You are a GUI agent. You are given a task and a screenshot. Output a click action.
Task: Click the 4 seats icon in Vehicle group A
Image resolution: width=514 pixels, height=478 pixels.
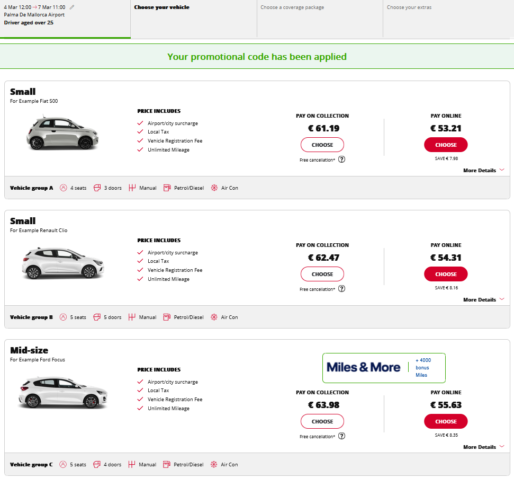coord(64,188)
